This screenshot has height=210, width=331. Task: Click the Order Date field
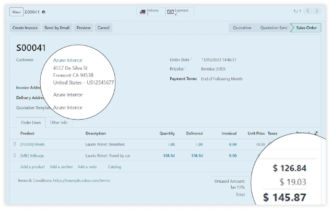[219, 60]
